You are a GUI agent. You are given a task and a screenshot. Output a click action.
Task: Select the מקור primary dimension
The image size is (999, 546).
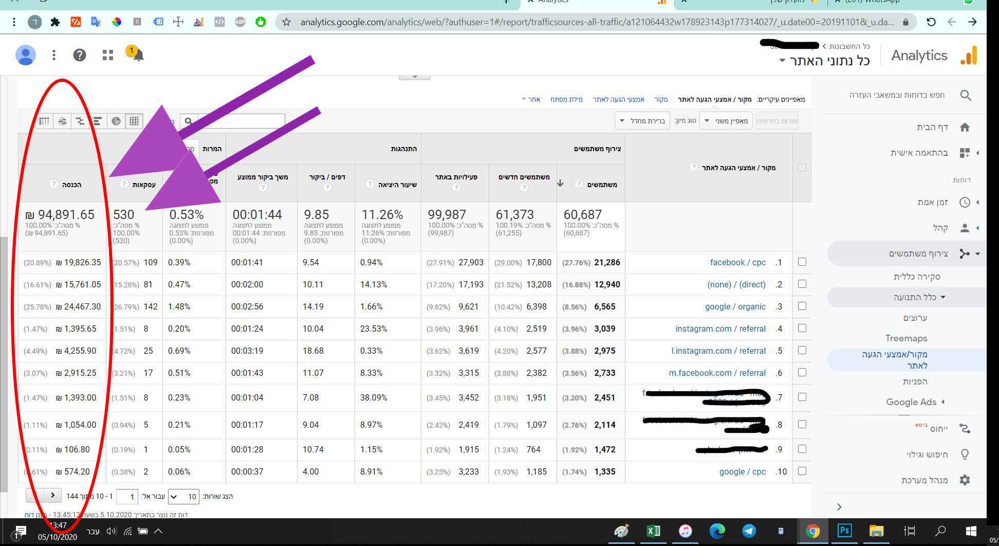[x=661, y=99]
